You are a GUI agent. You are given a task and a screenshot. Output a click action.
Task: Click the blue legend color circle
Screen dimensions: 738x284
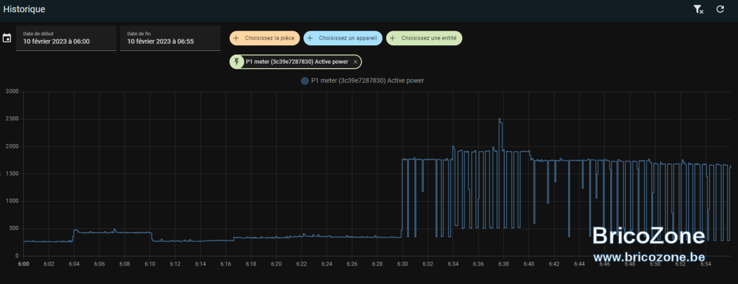coord(304,80)
